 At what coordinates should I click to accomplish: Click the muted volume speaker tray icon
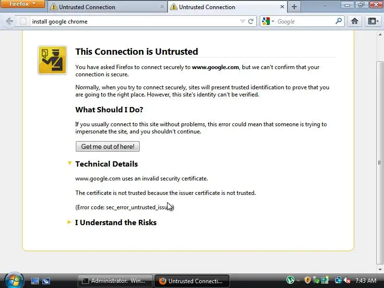click(347, 280)
